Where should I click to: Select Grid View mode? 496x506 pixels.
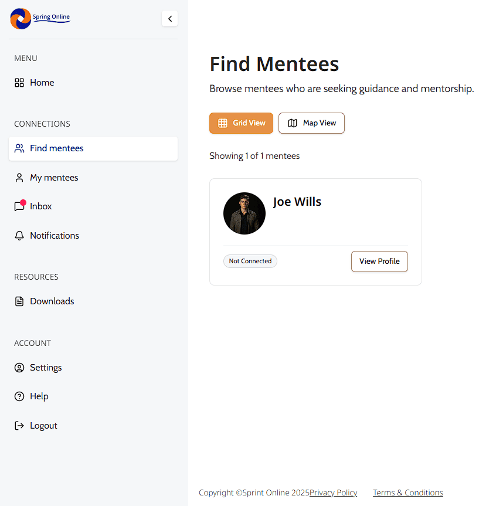point(241,123)
